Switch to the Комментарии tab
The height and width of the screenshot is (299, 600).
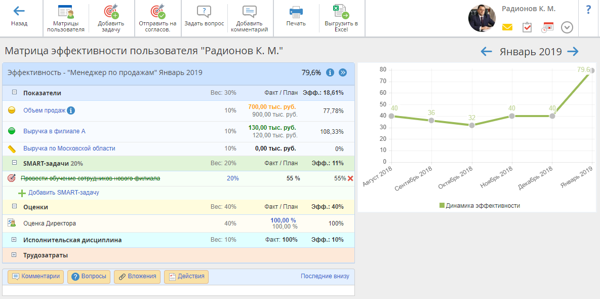(x=36, y=277)
